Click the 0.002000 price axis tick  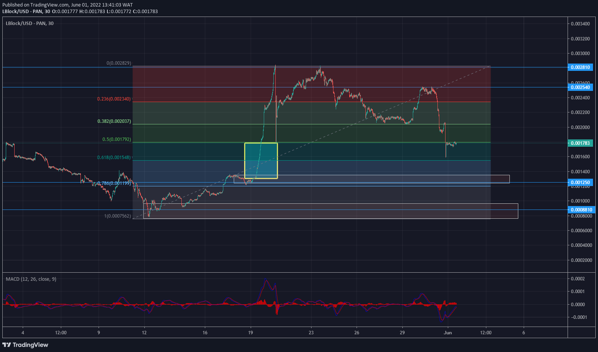[x=580, y=127]
